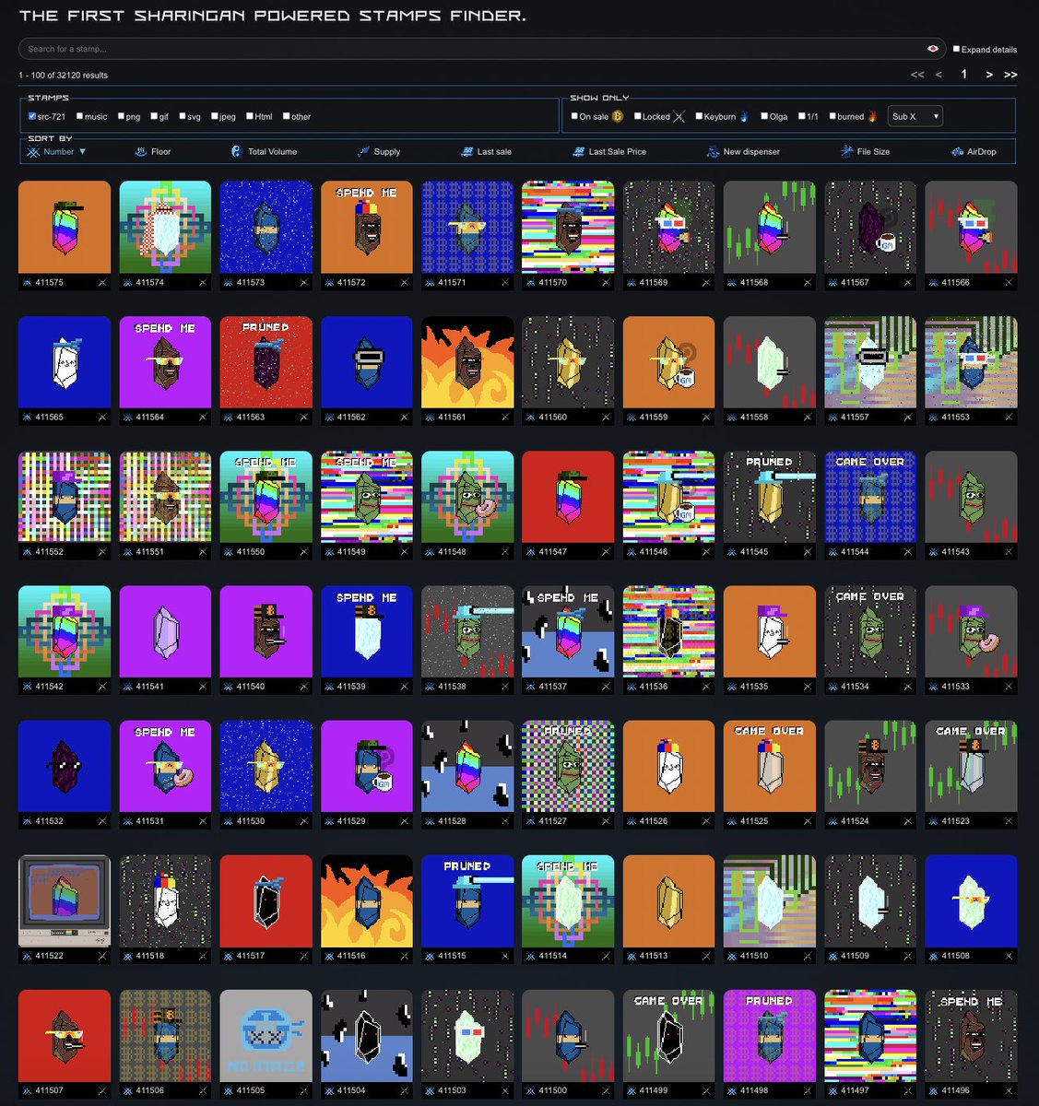Open stamp 411522 with the retro TV image

click(65, 900)
